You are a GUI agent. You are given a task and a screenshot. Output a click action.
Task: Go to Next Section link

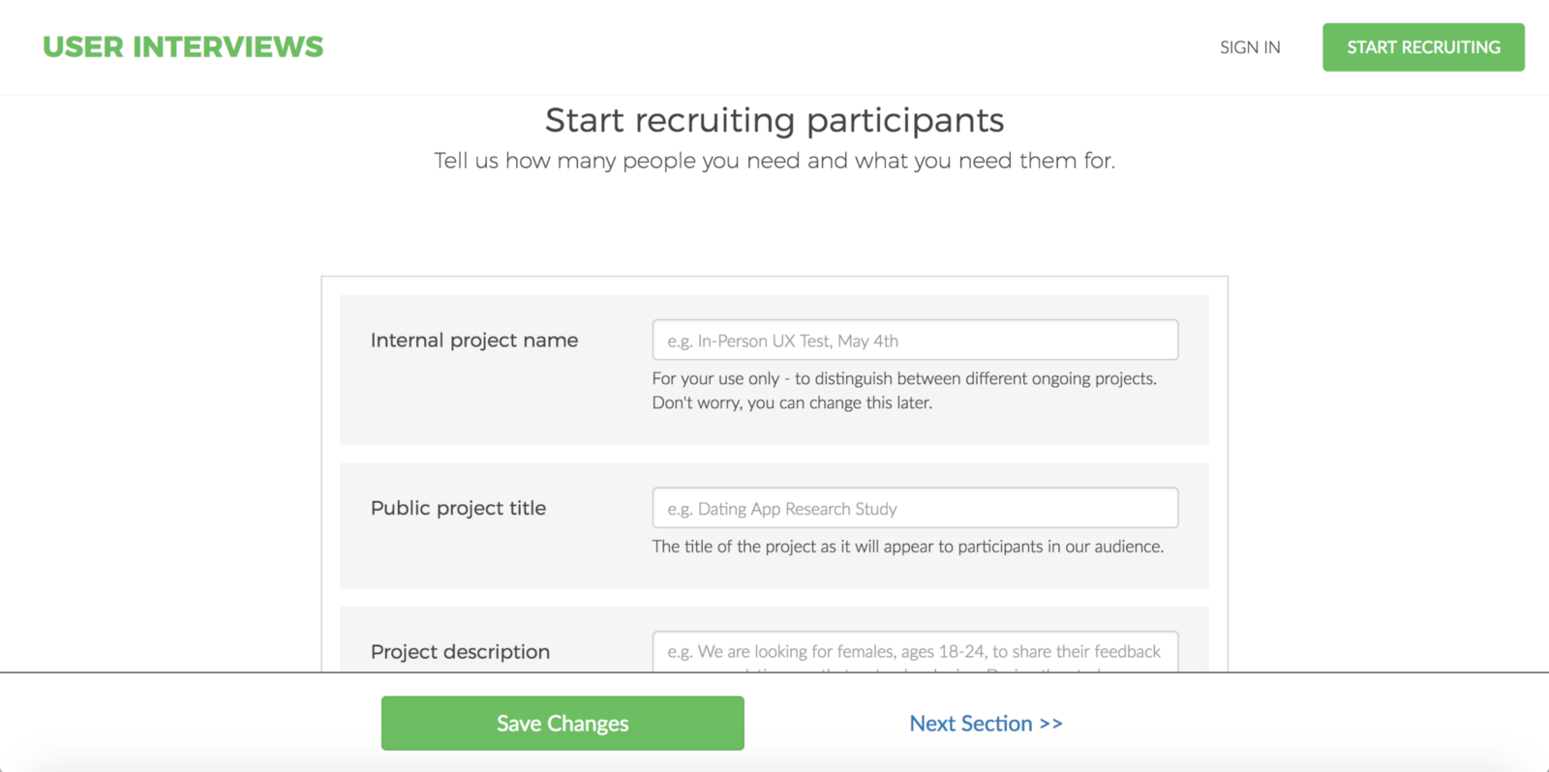[x=971, y=724]
